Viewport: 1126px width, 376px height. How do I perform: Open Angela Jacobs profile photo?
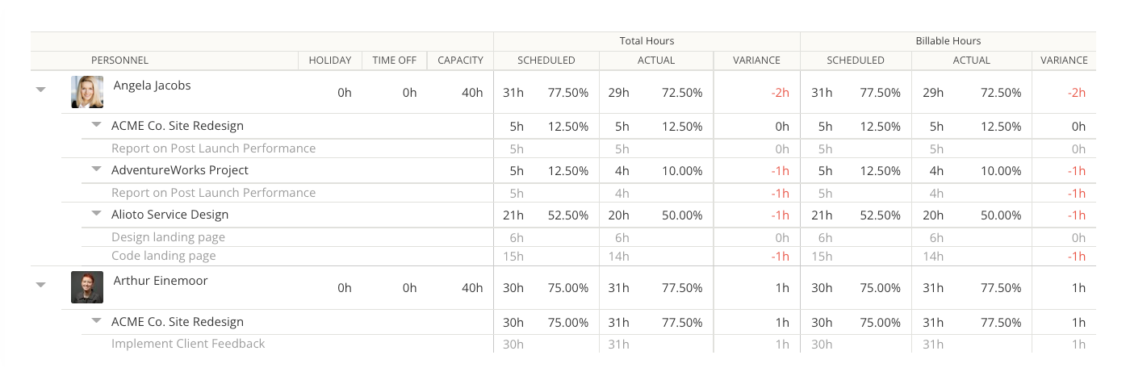pos(87,92)
